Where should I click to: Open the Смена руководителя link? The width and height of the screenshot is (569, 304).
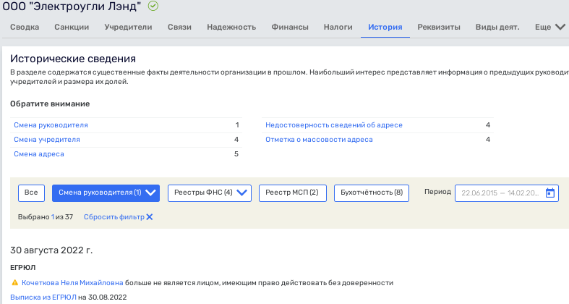(51, 125)
